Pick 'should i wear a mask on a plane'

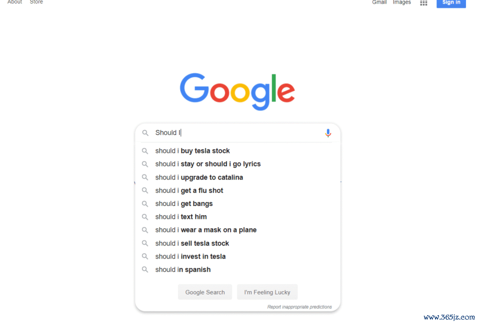click(238, 230)
